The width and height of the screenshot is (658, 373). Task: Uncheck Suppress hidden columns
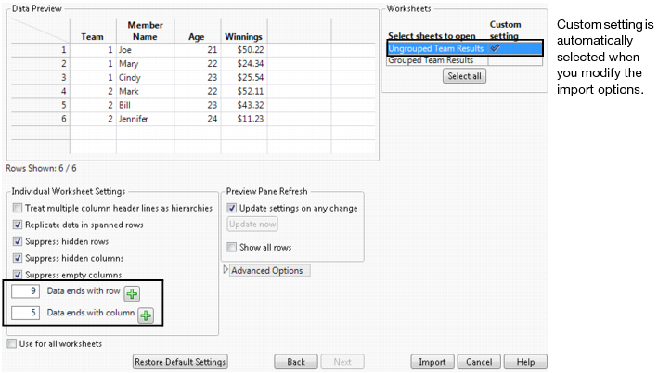click(x=19, y=258)
